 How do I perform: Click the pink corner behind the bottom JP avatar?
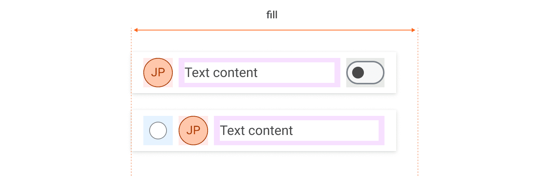(180, 118)
